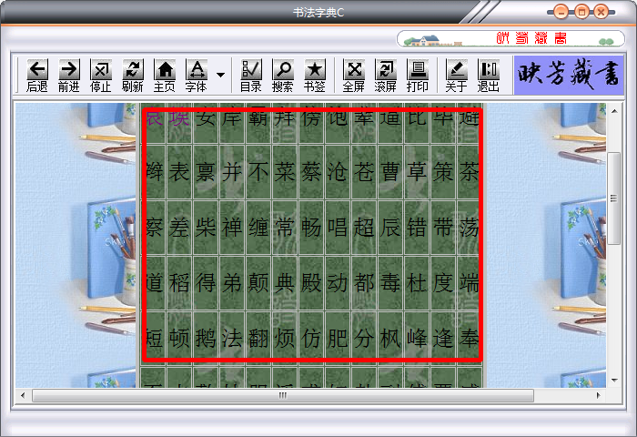The image size is (637, 437).
Task: Open the character 缠 entry
Action: [258, 228]
